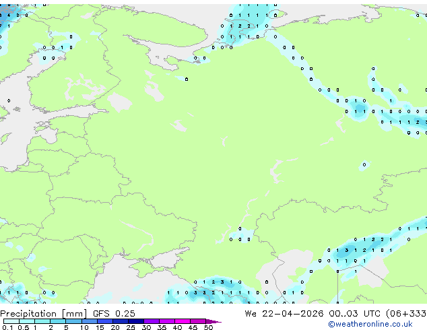The height and width of the screenshot is (330, 427).
Task: Click the over-50 mm arrow tip of legend
Action: point(213,321)
